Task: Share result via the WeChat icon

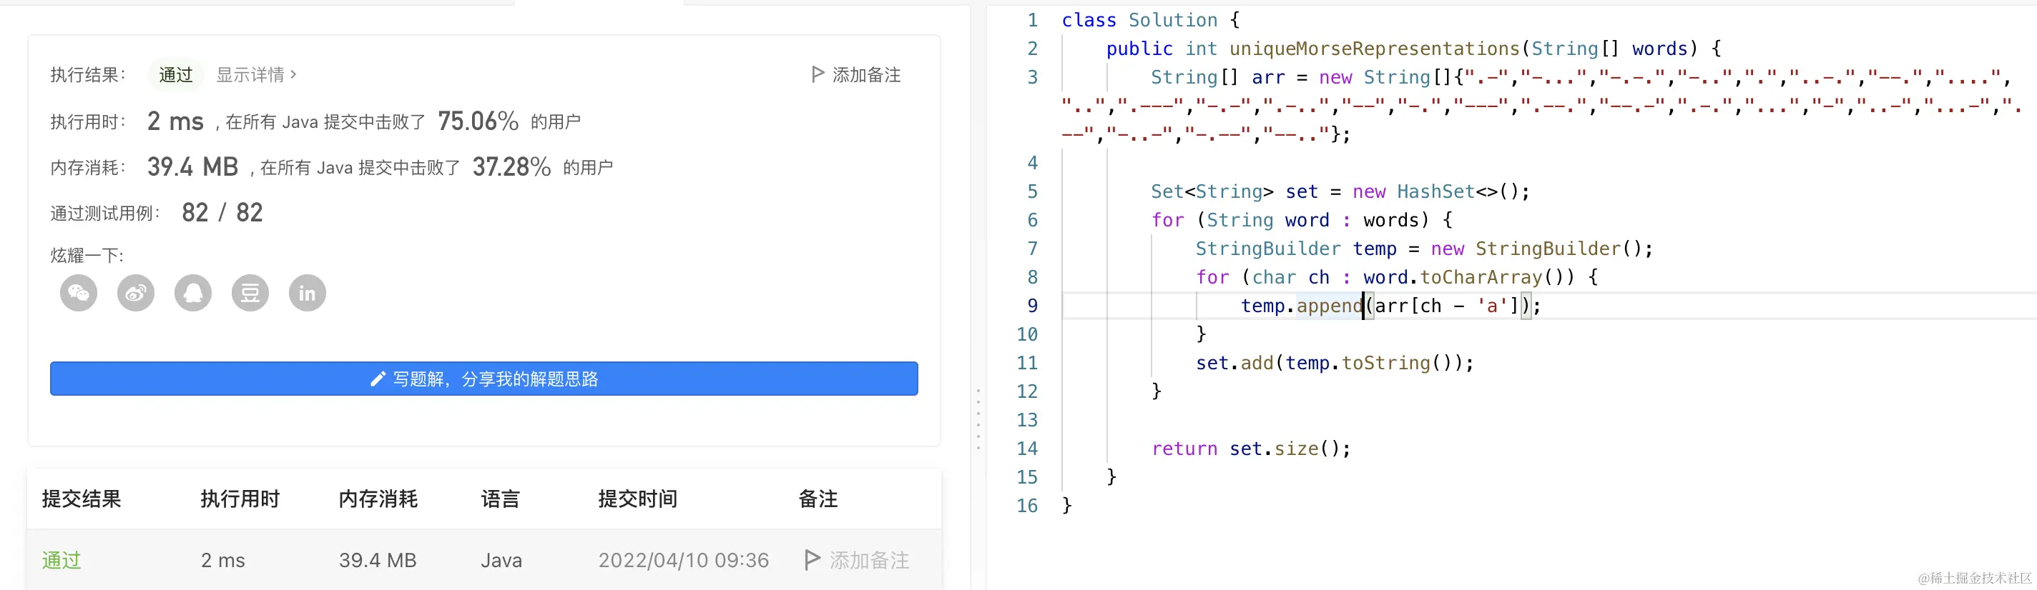Action: [78, 293]
